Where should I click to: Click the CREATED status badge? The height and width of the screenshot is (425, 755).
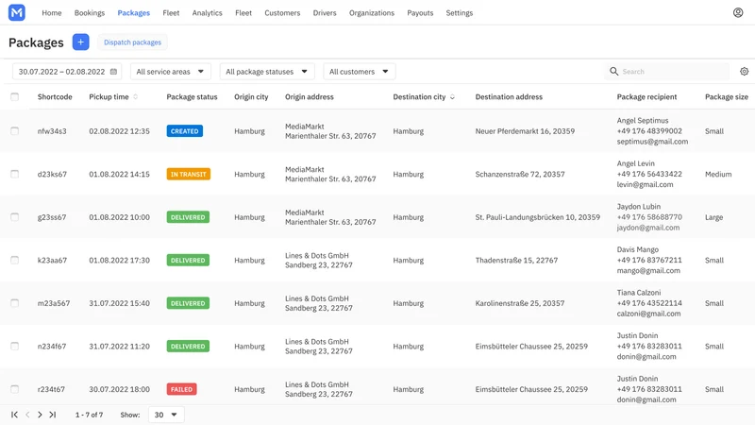tap(184, 131)
